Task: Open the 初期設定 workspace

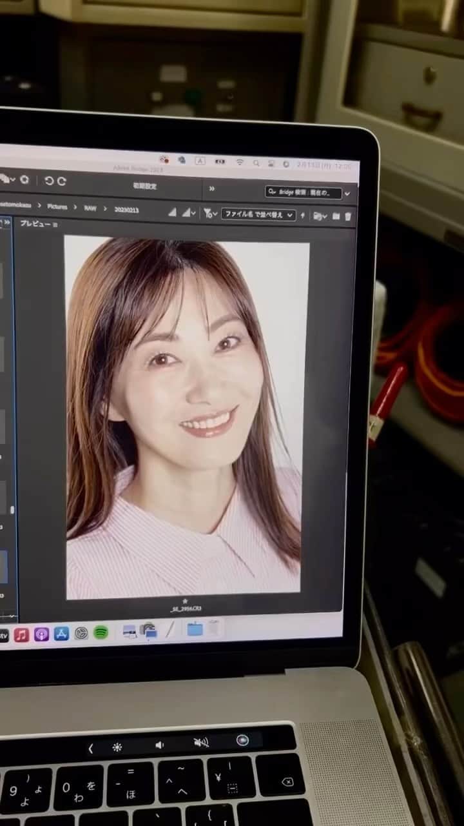Action: (x=144, y=186)
